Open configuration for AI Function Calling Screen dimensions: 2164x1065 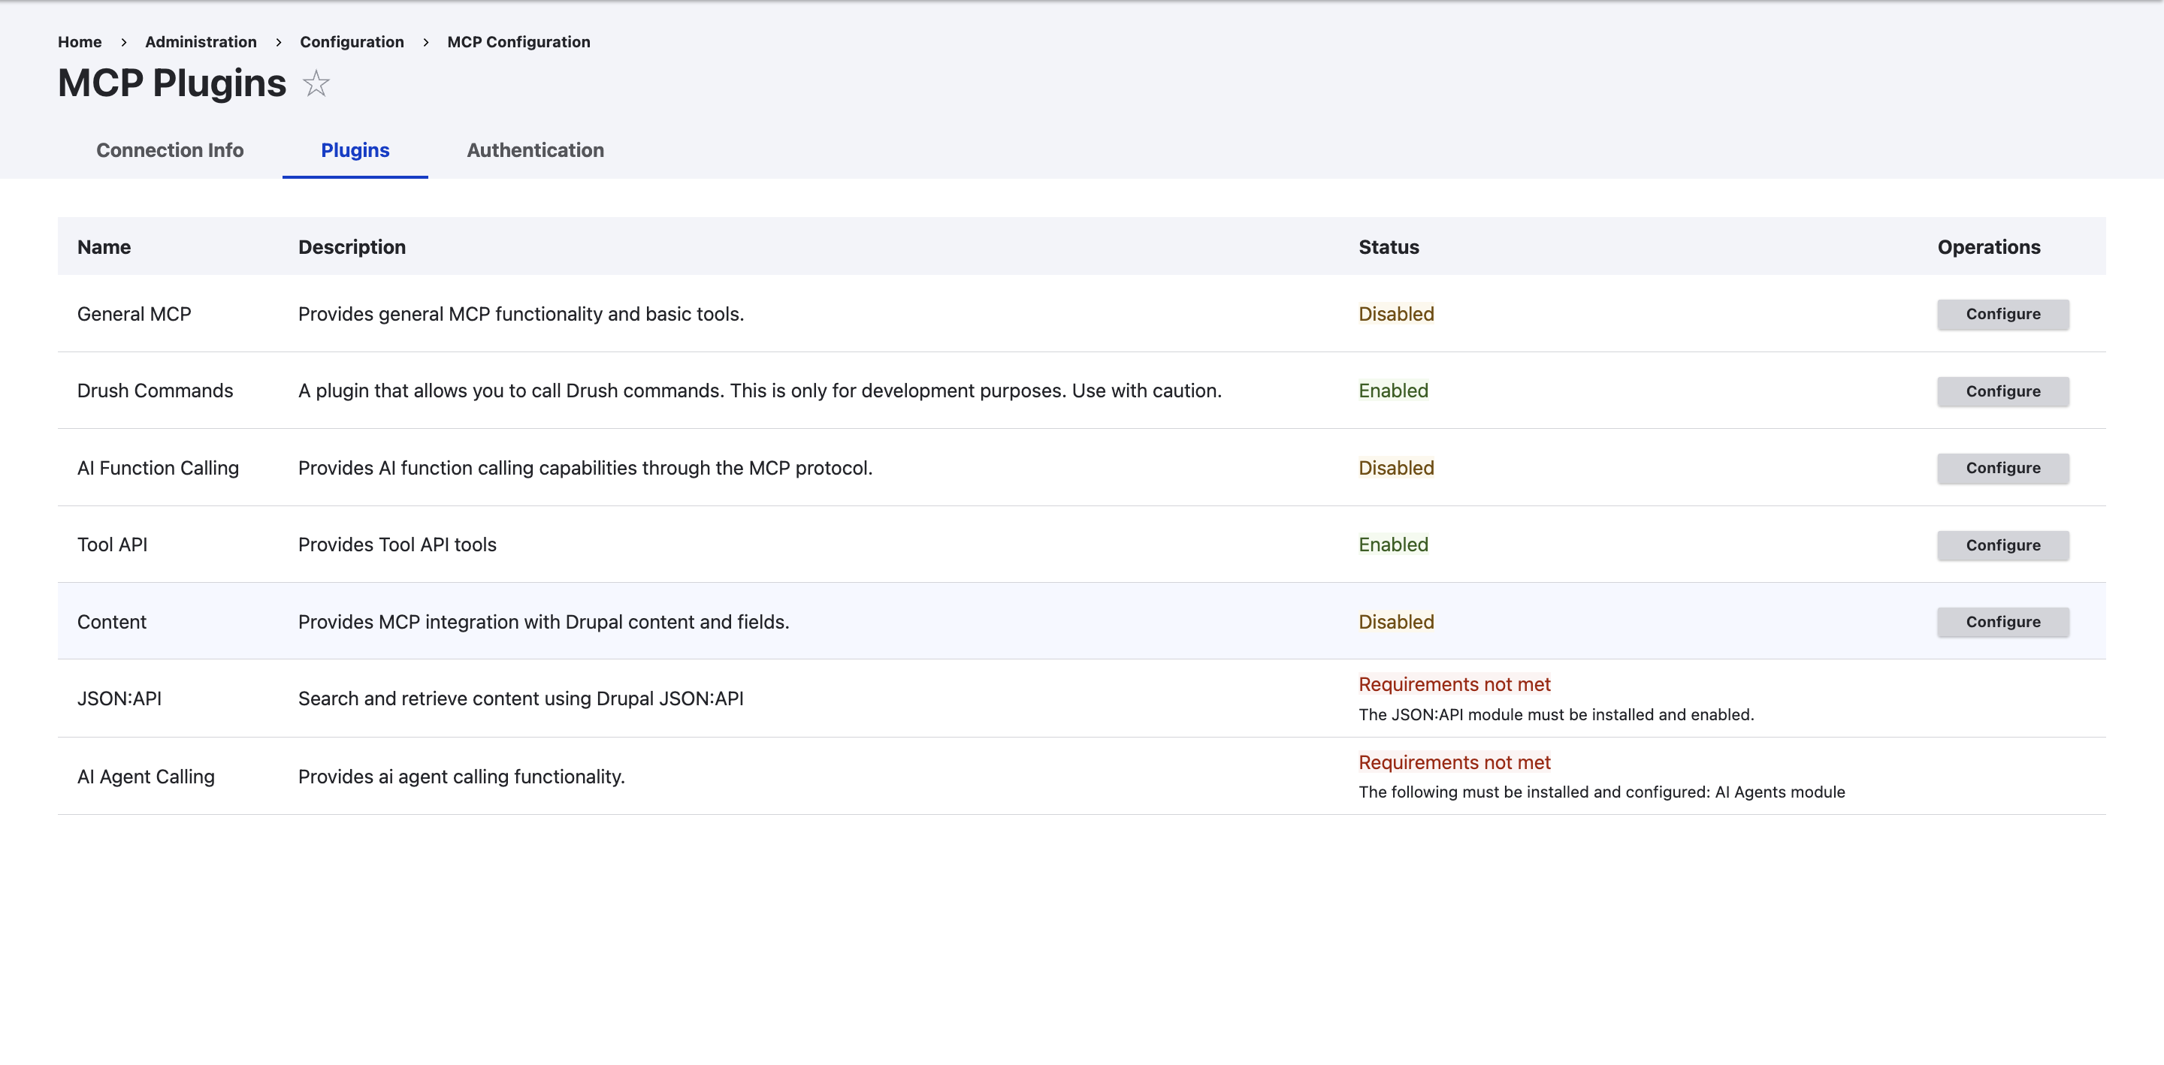coord(2002,468)
